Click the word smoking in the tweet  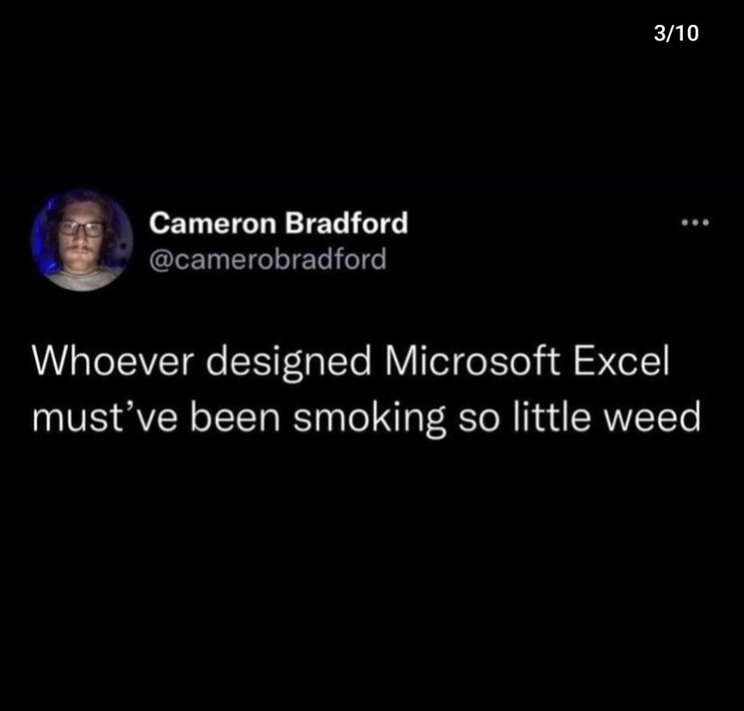coord(369,419)
